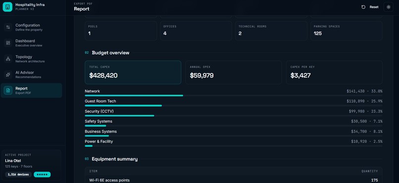Click the Annual Opex $59,979 card

pyautogui.click(x=233, y=72)
